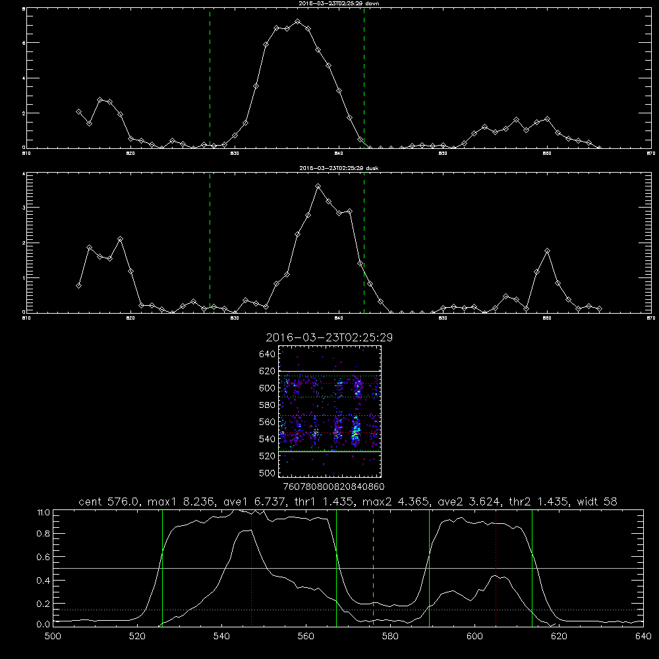
Task: Click the lower solid white line in the color image
Action: [x=330, y=452]
